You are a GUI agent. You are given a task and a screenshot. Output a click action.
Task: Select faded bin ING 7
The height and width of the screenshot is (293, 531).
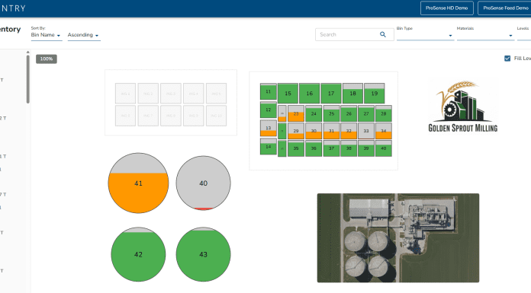tap(148, 116)
